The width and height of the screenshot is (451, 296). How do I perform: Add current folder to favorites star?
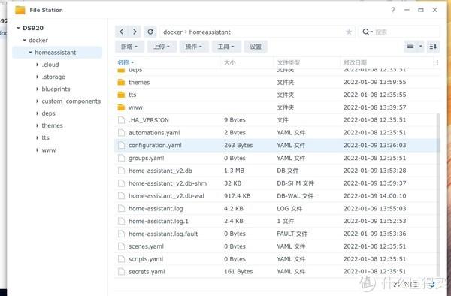coord(349,32)
